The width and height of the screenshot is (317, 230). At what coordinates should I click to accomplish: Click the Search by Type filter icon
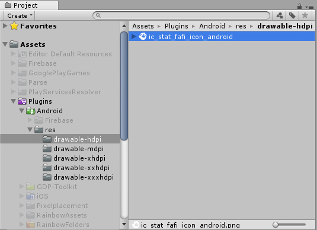click(280, 15)
